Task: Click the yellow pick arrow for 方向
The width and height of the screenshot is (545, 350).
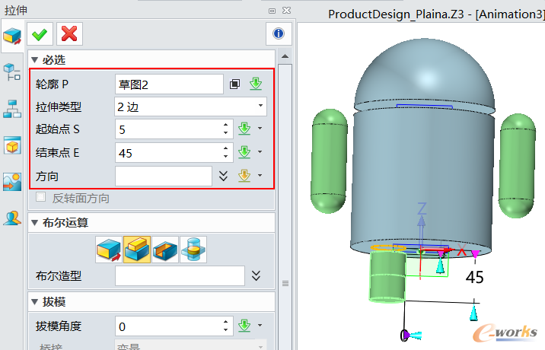Action: pos(244,176)
